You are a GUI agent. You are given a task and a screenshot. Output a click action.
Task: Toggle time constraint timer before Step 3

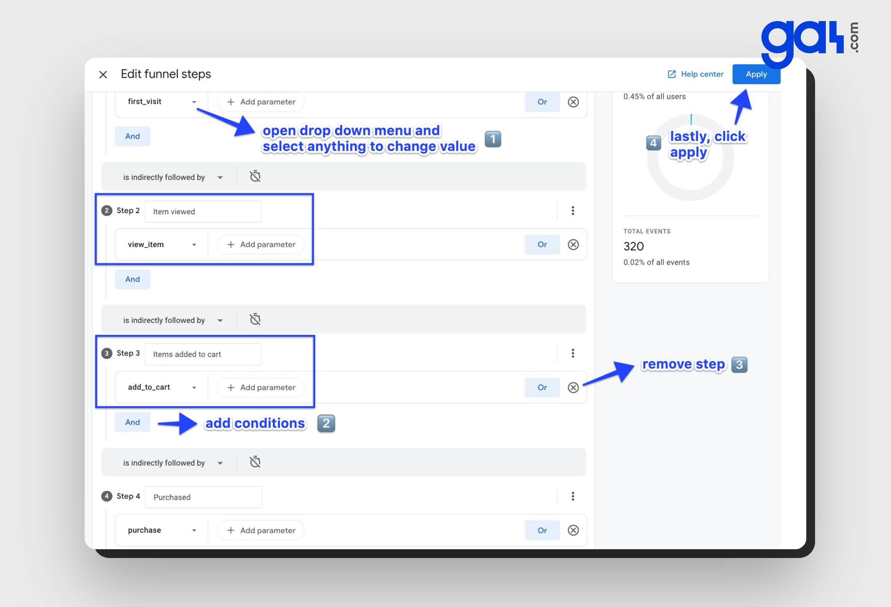pos(255,319)
